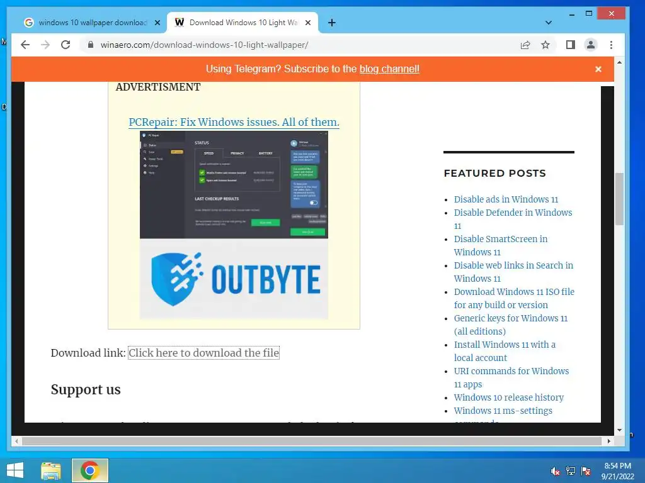Open the Telegram blog channel link

(x=389, y=69)
